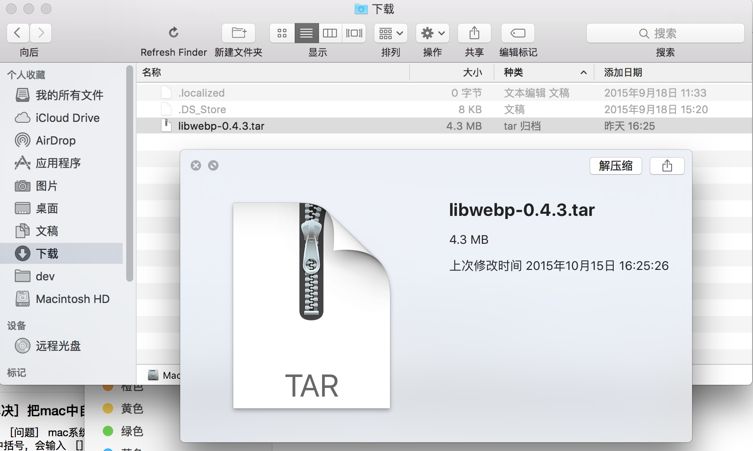Close the Quick Look preview panel
This screenshot has height=451, width=753.
tap(196, 165)
